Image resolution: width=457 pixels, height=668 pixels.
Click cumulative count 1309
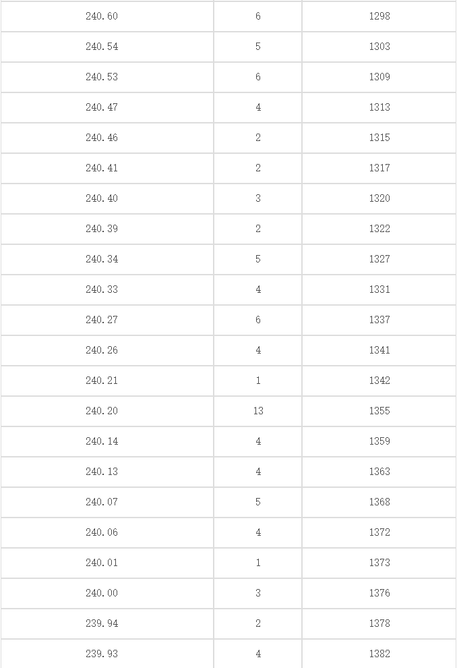[379, 77]
